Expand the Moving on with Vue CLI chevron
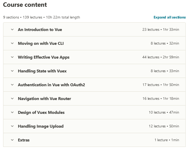187x149 pixels. [12, 44]
